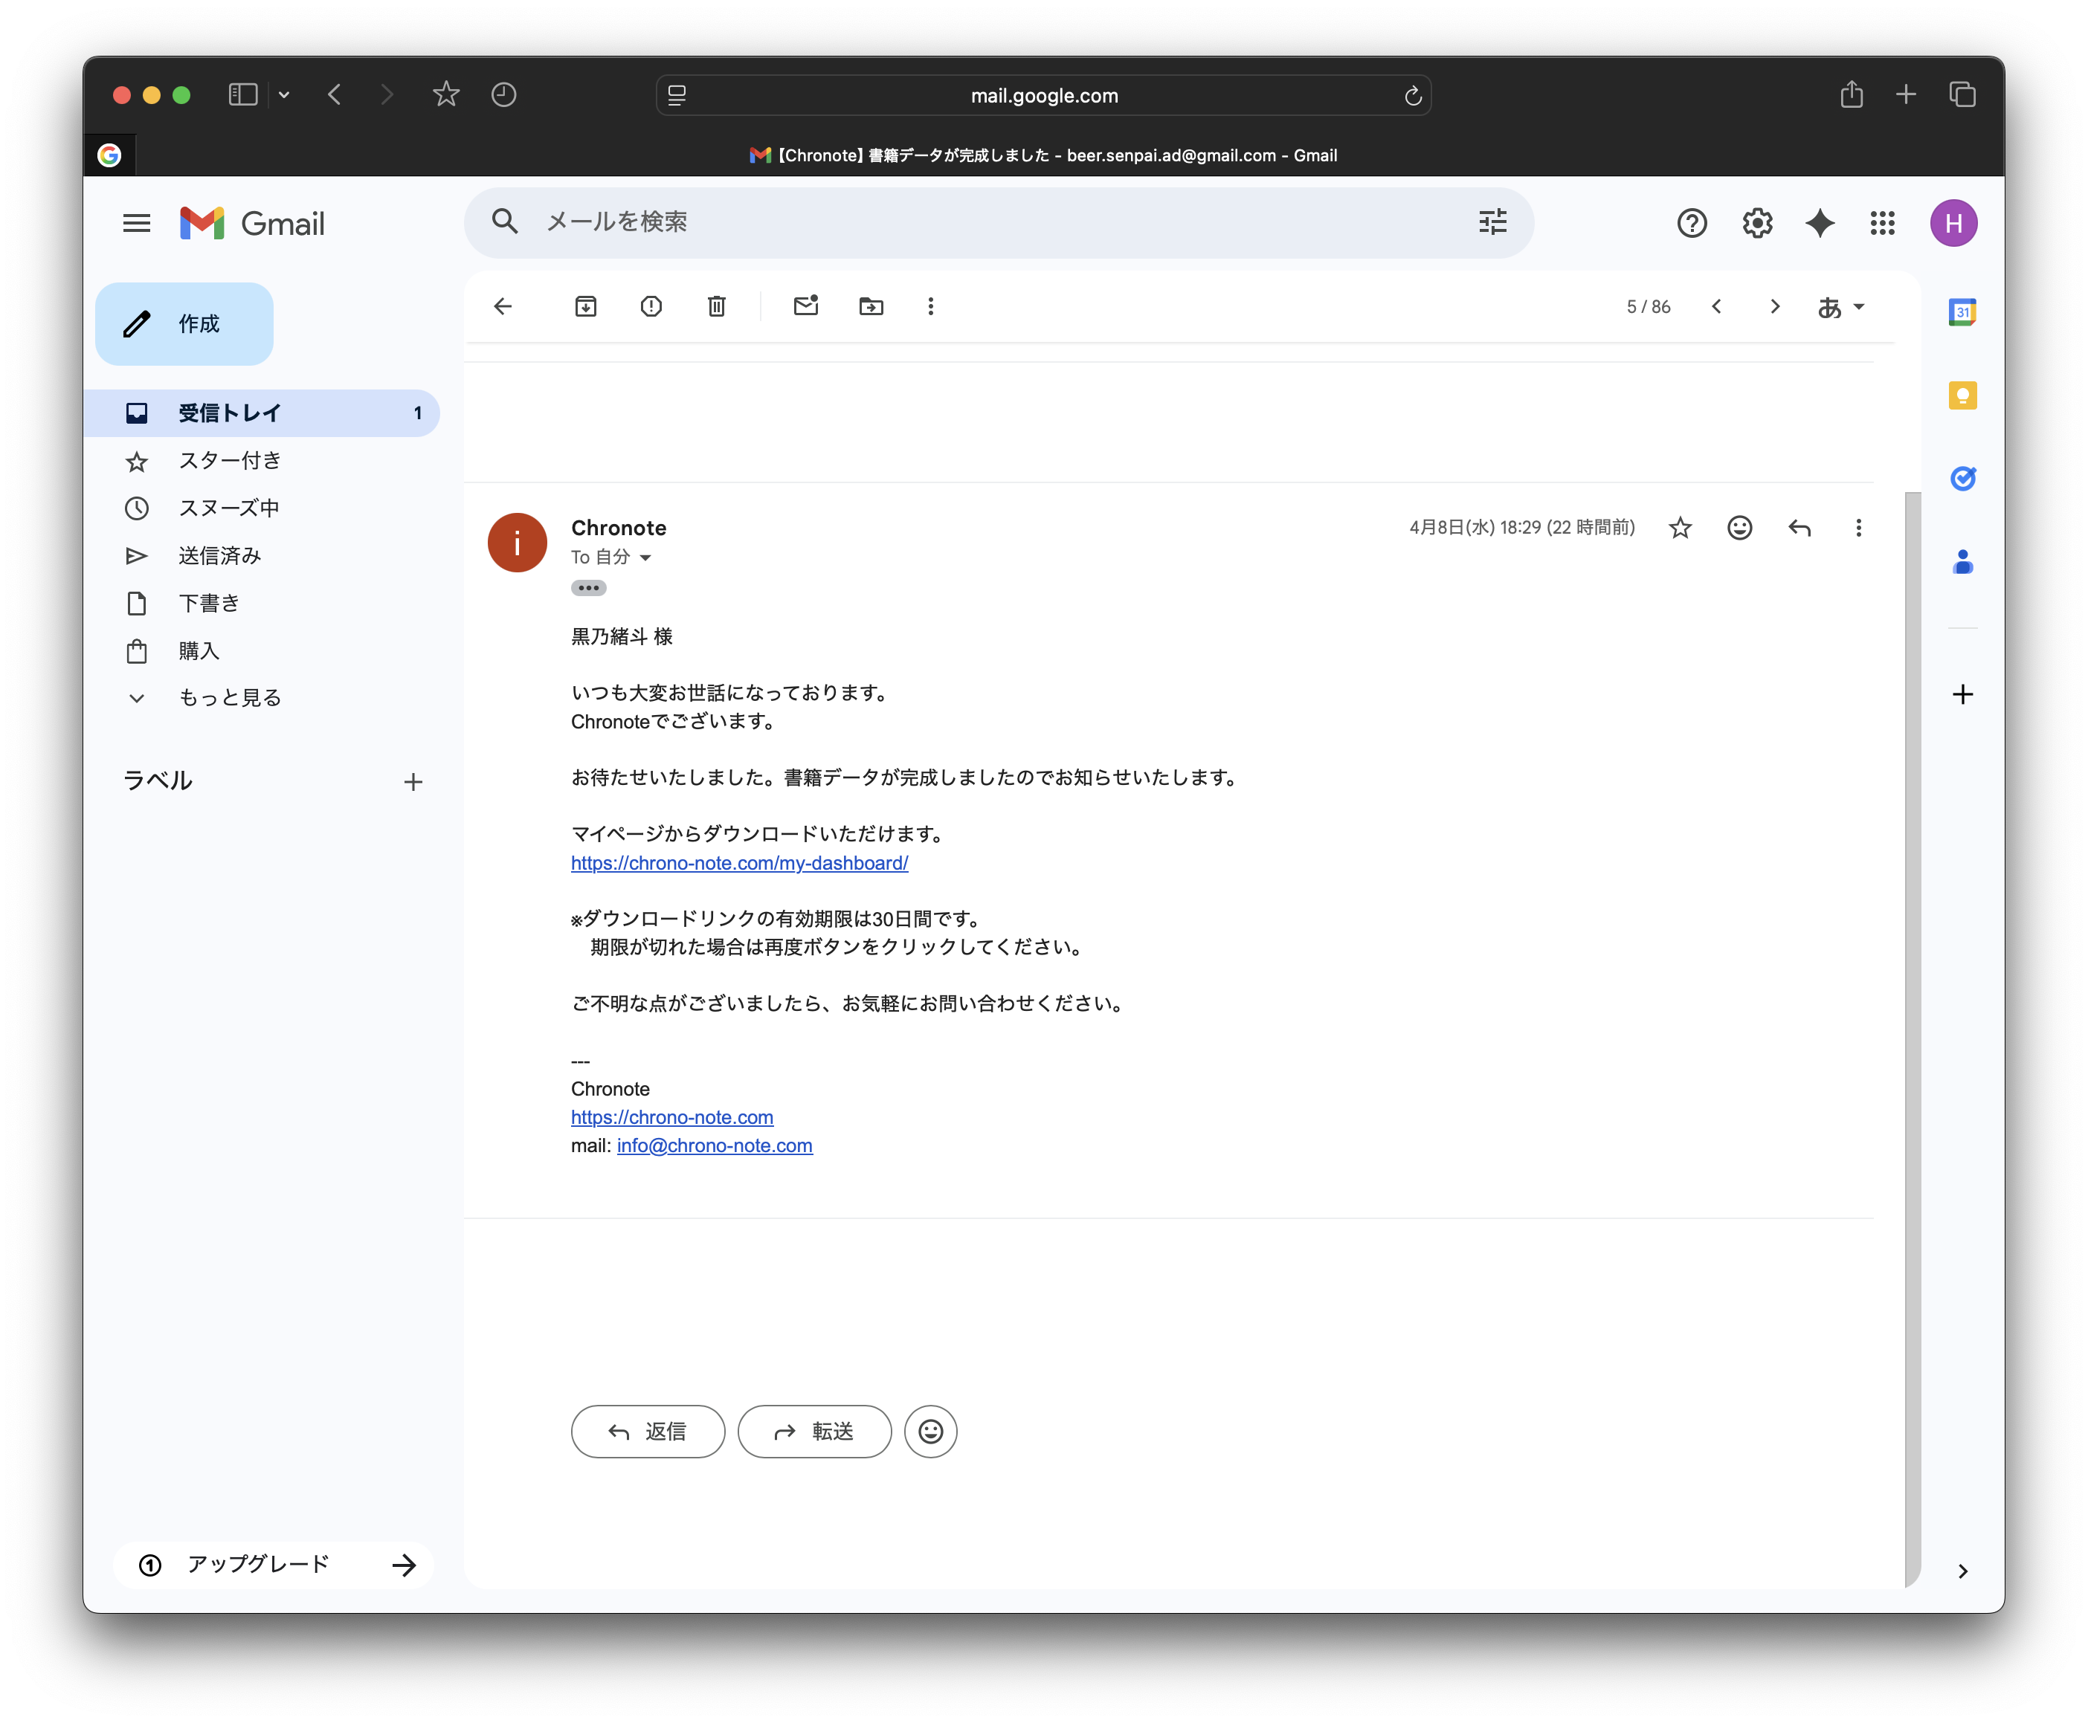Star the Chronote email
The height and width of the screenshot is (1723, 2088).
coord(1679,527)
